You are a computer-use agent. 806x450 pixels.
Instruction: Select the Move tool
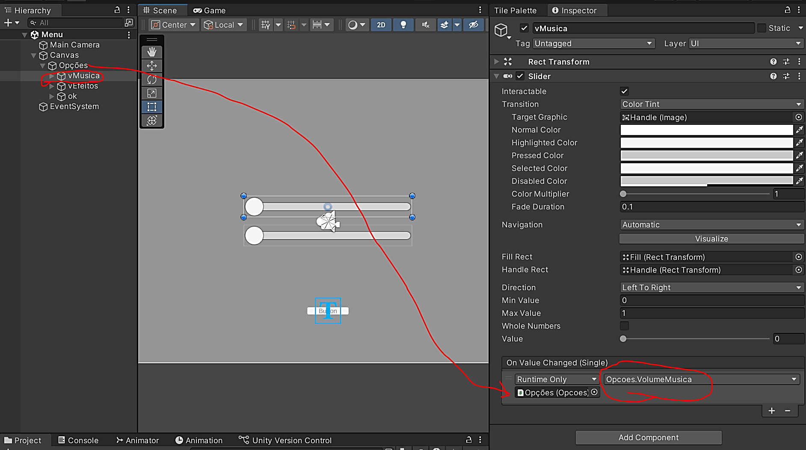click(152, 66)
